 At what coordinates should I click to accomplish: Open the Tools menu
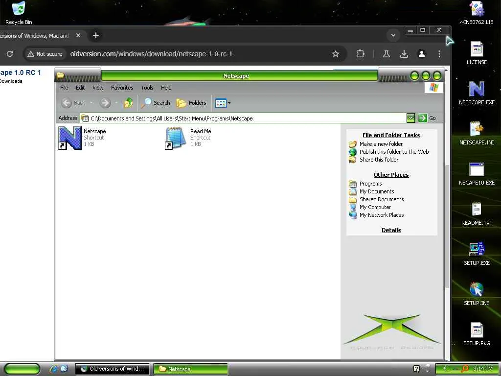coord(147,88)
